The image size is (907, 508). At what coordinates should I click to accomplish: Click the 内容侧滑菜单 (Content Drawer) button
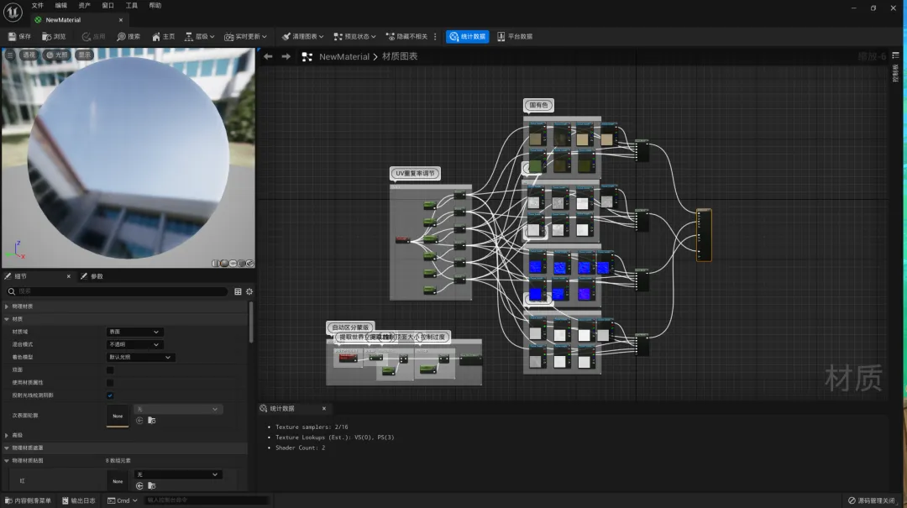pos(28,500)
